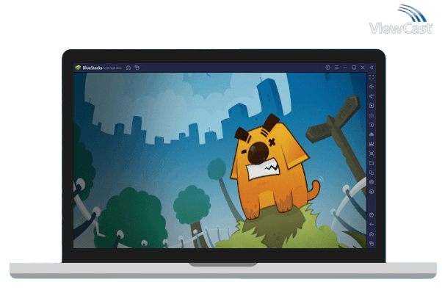Viewport: 442px width, 304px height.
Task: Go to Android home via sidebar bottom
Action: click(372, 234)
